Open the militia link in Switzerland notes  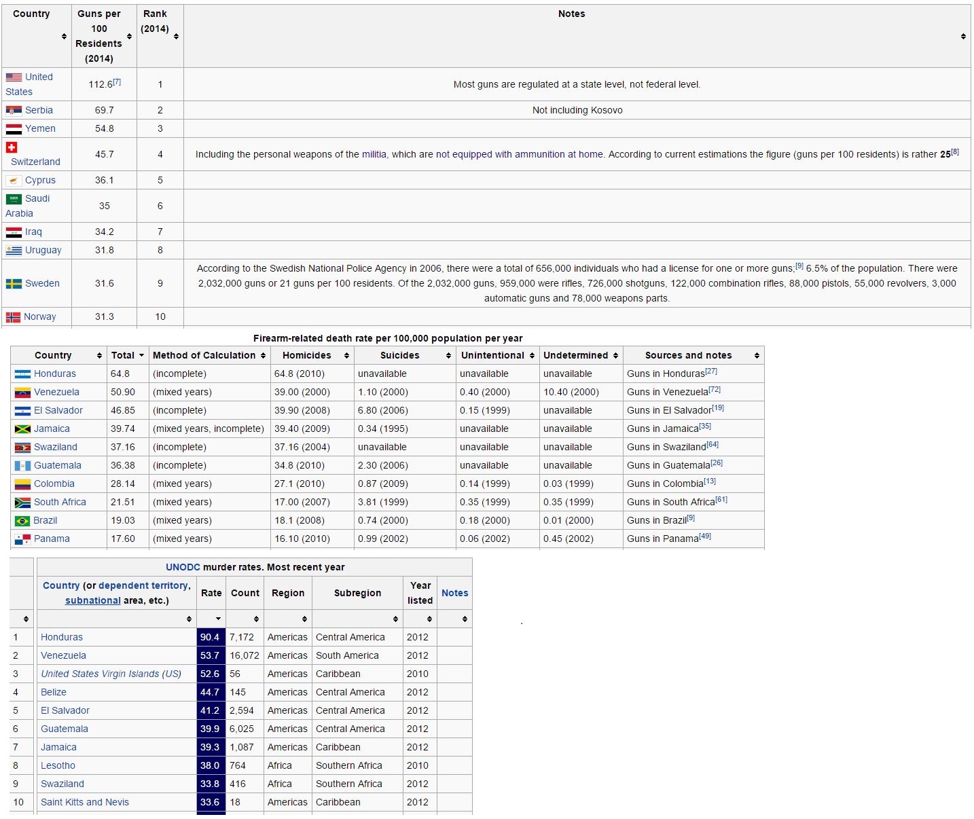pyautogui.click(x=374, y=154)
